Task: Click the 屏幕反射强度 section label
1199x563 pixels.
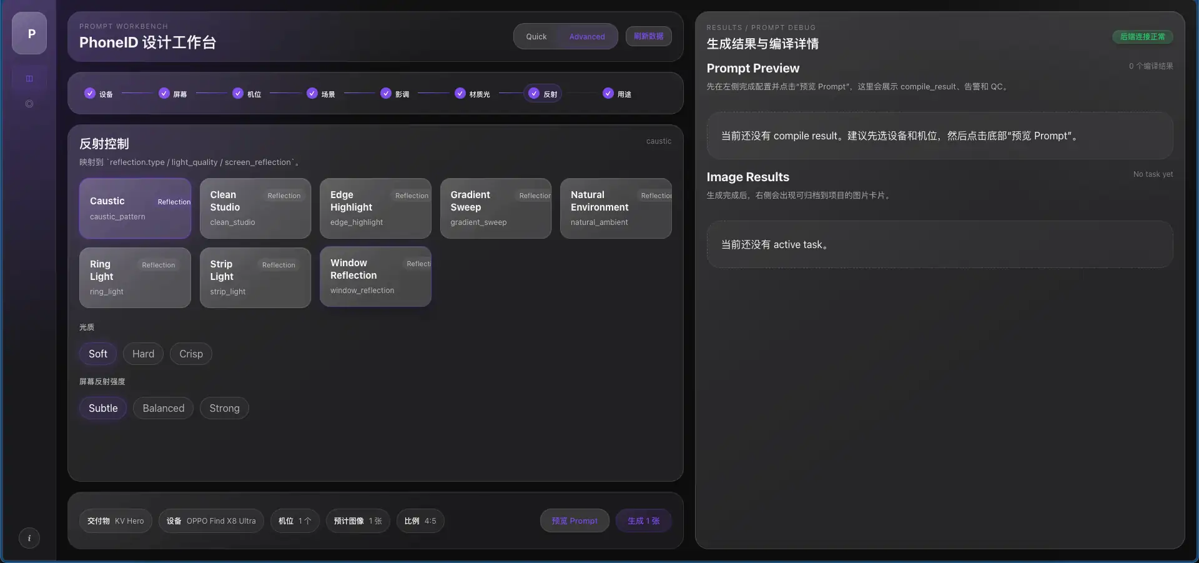Action: point(102,382)
